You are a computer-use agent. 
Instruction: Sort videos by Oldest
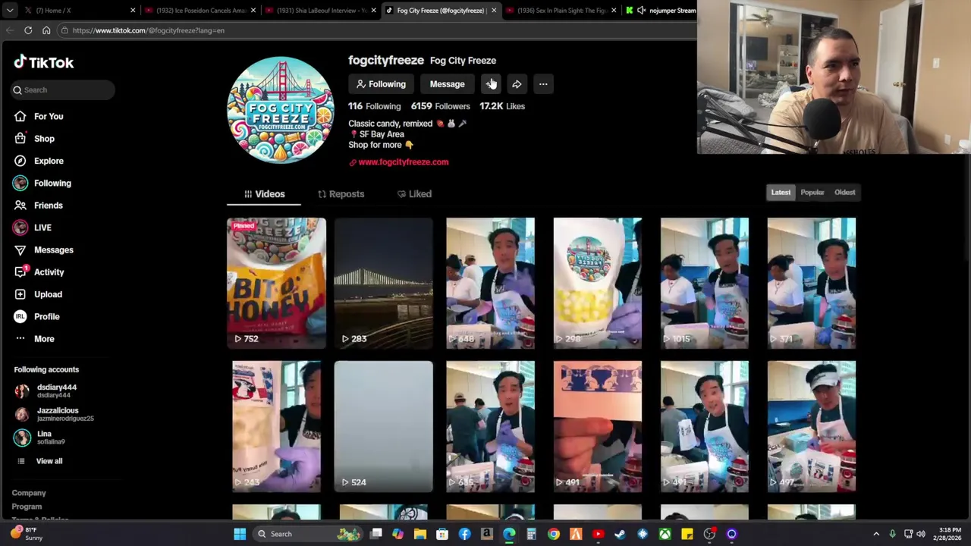point(844,193)
